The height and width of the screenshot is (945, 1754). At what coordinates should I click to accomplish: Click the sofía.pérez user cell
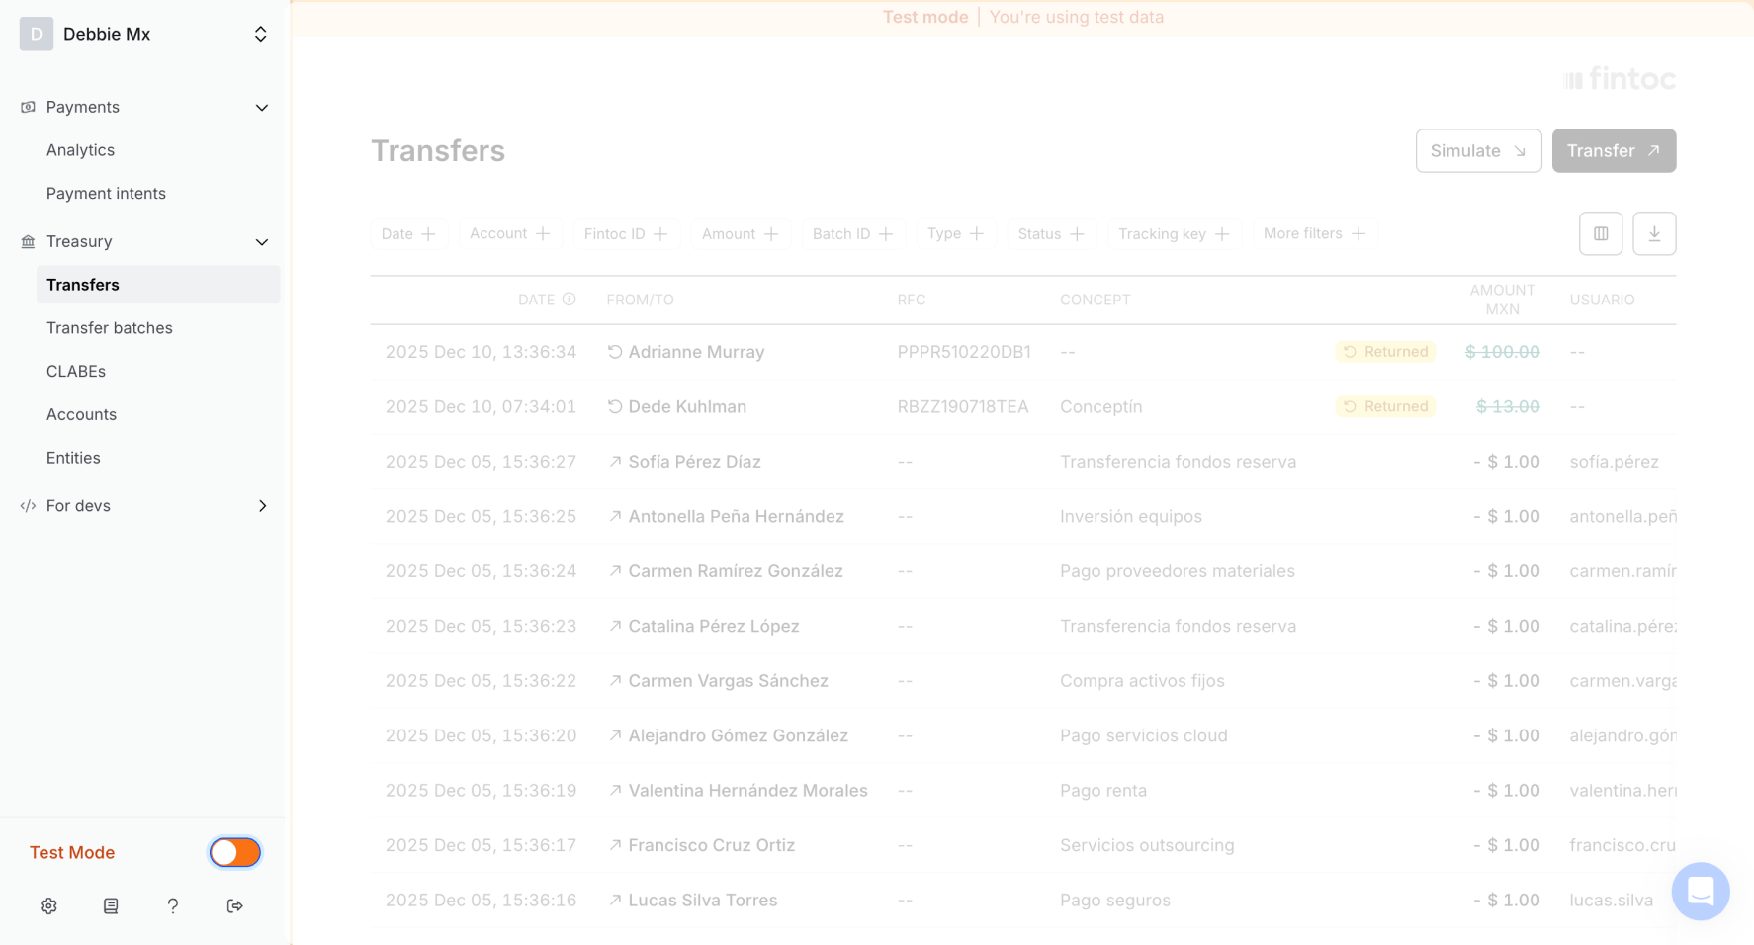point(1614,462)
